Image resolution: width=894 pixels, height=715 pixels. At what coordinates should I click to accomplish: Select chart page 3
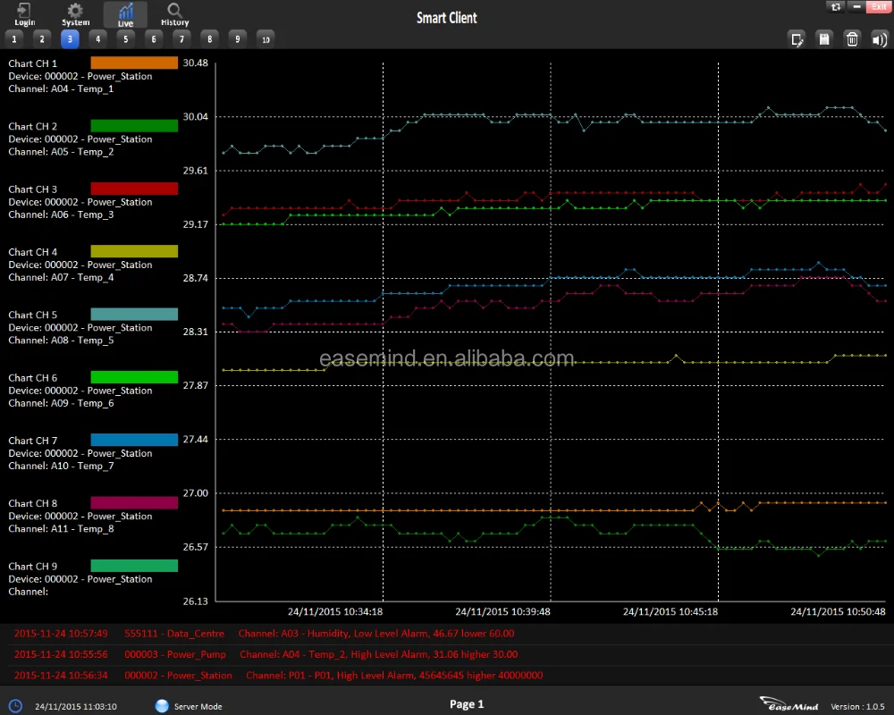coord(70,38)
